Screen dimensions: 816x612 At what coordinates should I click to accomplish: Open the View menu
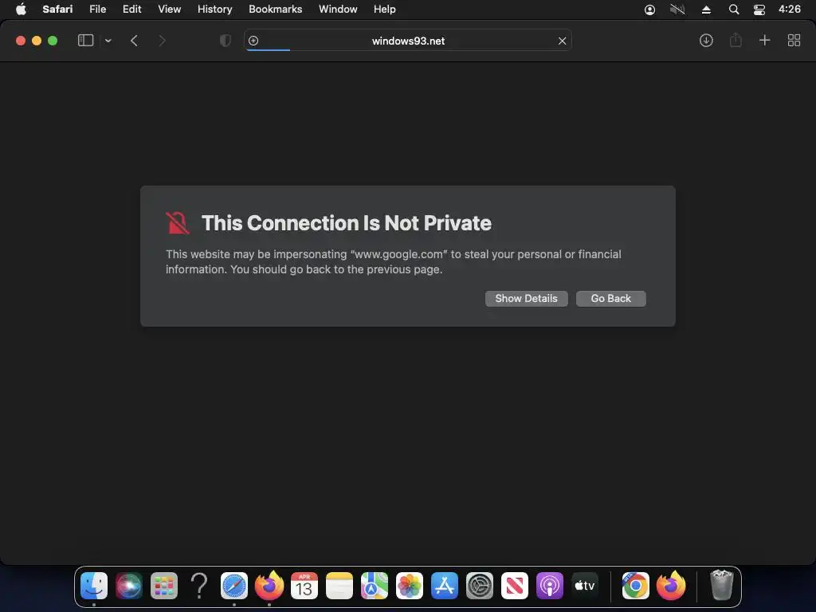click(x=169, y=10)
